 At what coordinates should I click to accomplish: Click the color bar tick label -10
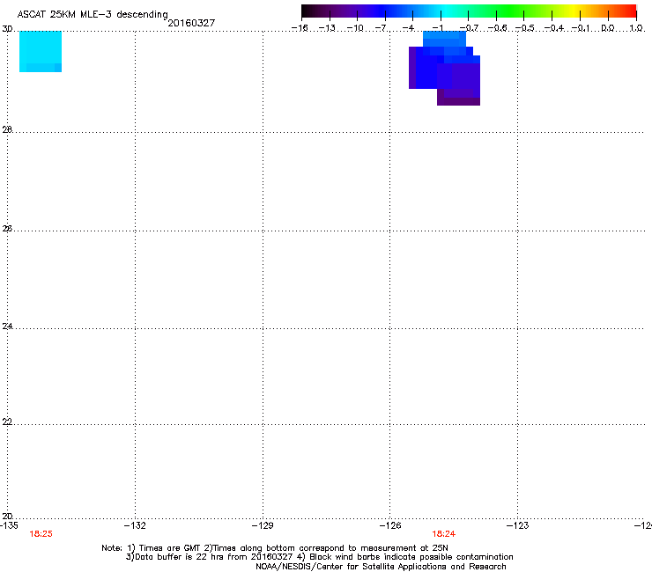point(355,28)
